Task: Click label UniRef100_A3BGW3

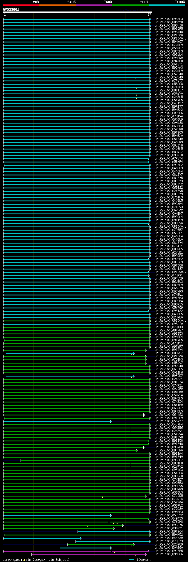Action: coord(169,492)
